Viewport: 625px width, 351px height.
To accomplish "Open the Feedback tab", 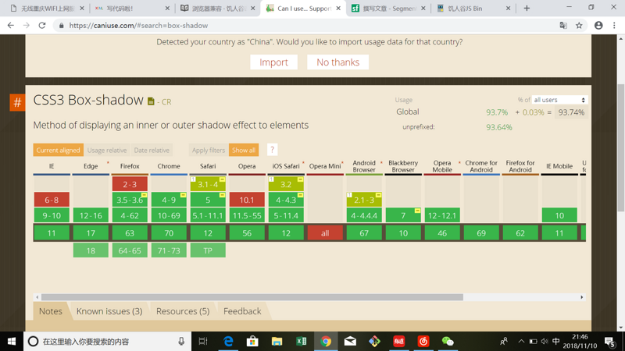I will pos(242,311).
